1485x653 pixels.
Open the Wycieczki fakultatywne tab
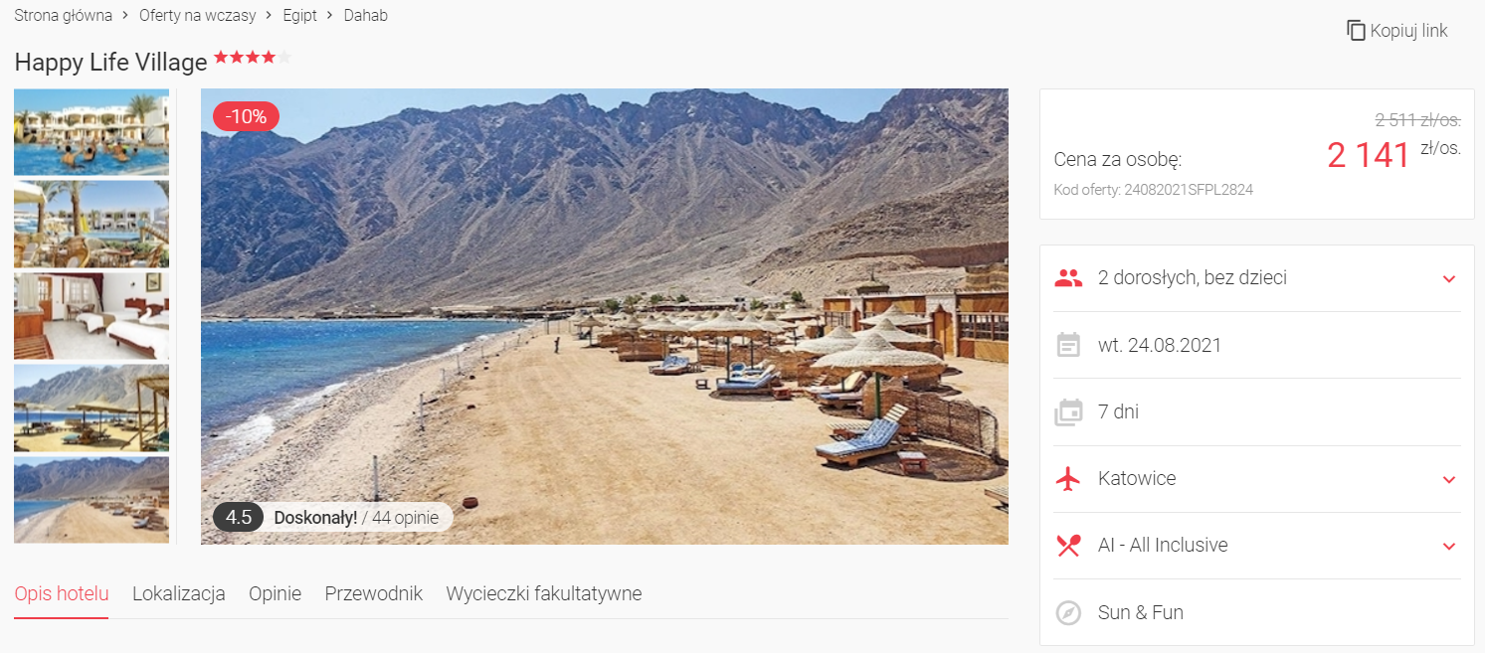tap(544, 593)
